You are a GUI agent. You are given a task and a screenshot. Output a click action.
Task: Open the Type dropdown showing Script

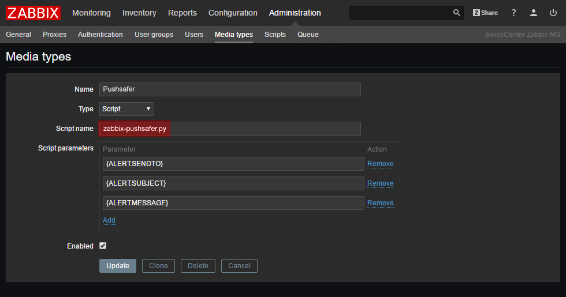coord(126,109)
